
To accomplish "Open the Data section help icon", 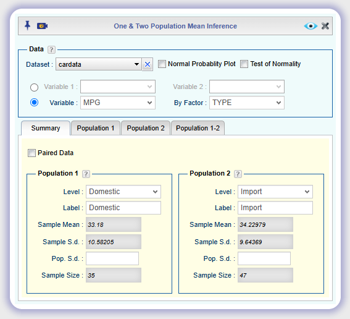I will [51, 49].
